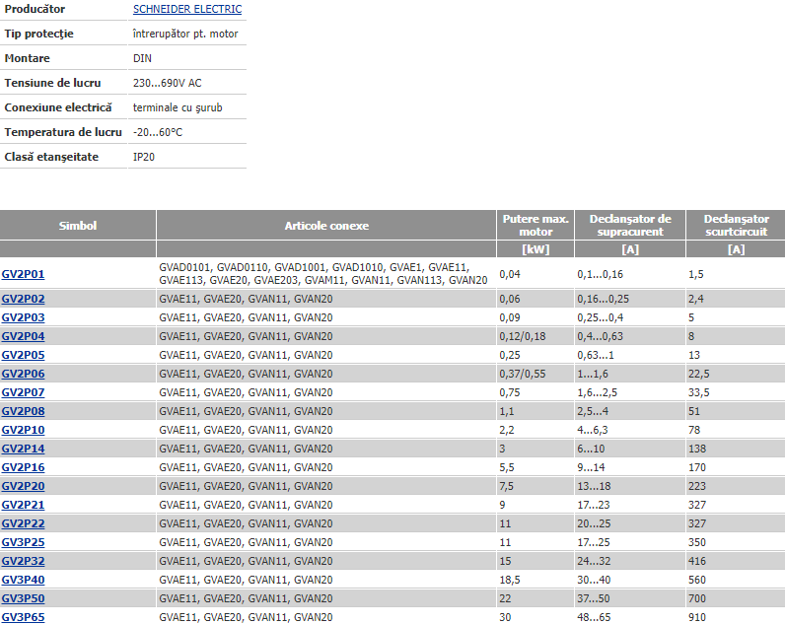Select power value 15 in GV2P32 row
Screen dimensions: 785x624
click(x=505, y=562)
